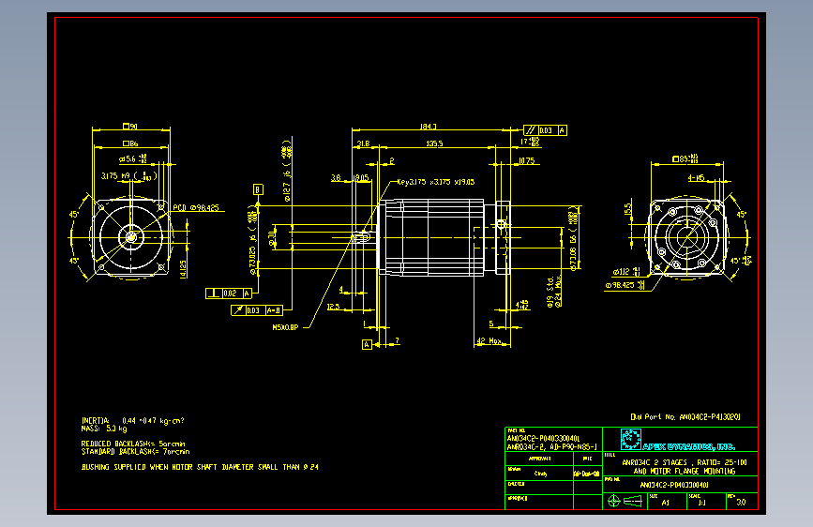Click the perpendicularity 0.02 A tolerance frame
The image size is (813, 527).
pyautogui.click(x=229, y=294)
